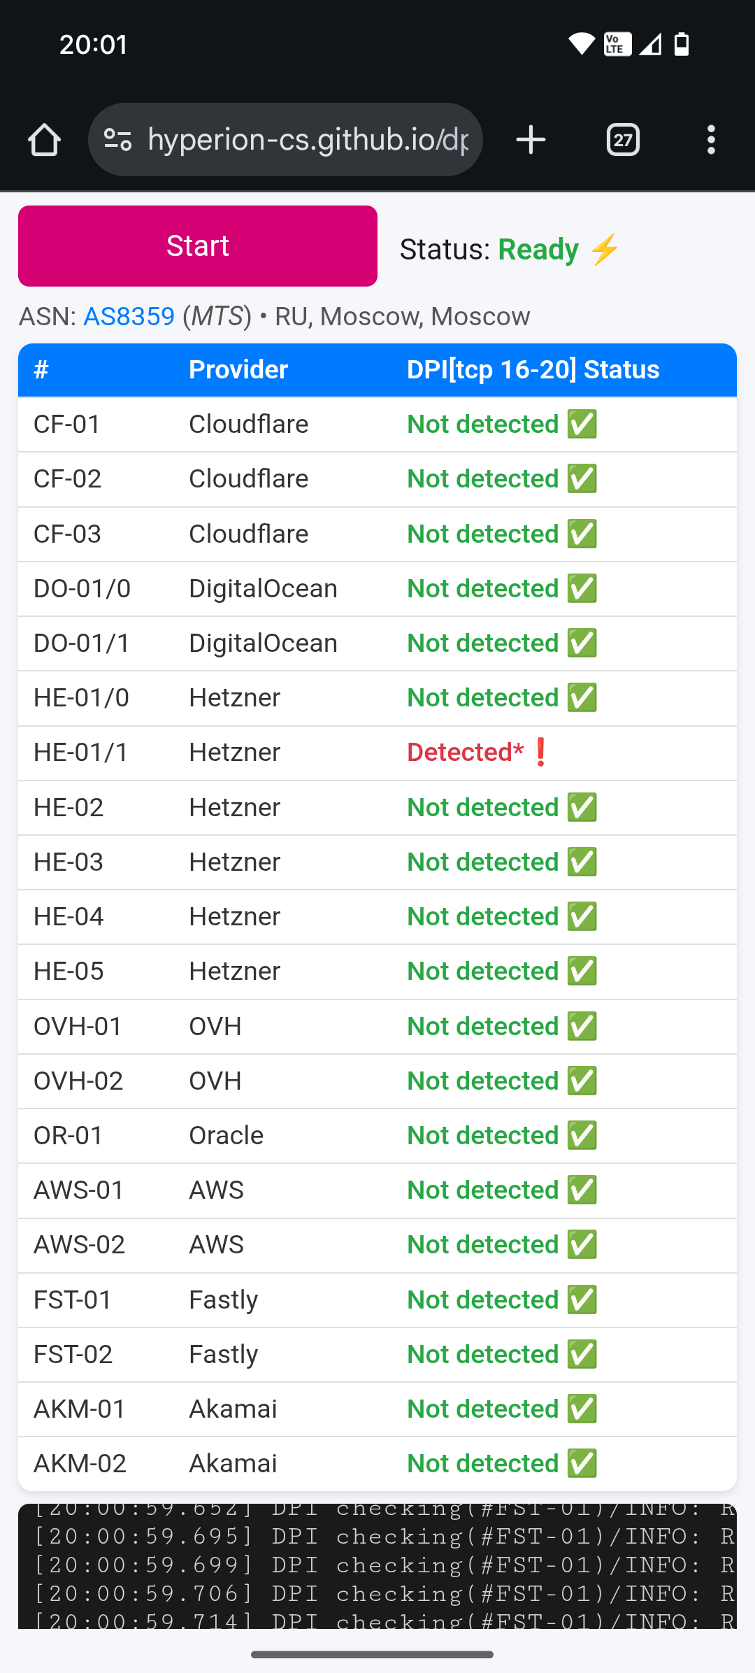Tap the green checkmark in CF-01 row
This screenshot has width=755, height=1673.
[582, 425]
